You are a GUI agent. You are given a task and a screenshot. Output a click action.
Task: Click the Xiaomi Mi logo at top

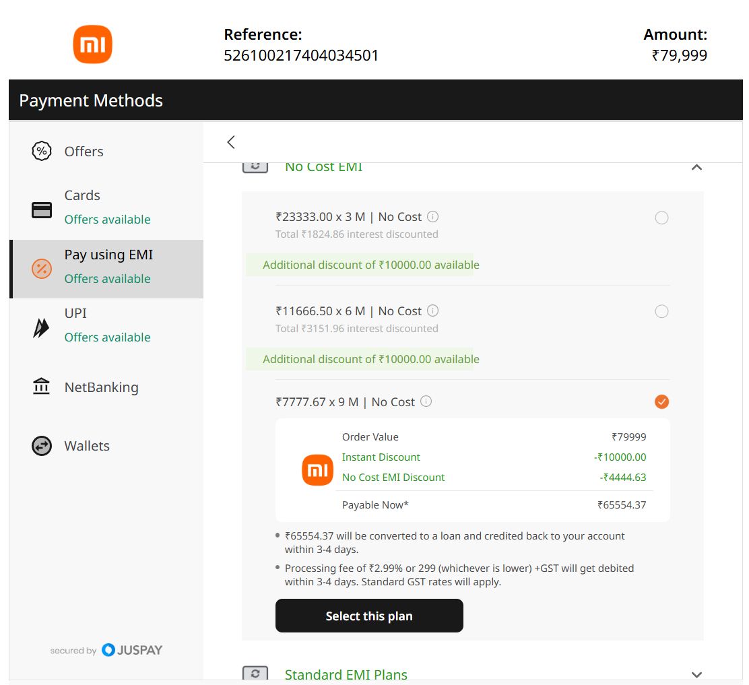click(x=93, y=44)
